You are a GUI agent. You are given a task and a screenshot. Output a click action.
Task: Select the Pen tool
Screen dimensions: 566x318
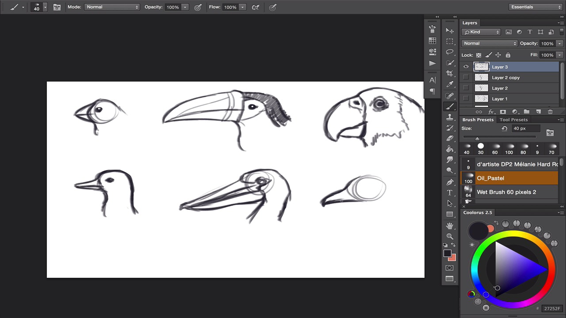click(x=450, y=182)
